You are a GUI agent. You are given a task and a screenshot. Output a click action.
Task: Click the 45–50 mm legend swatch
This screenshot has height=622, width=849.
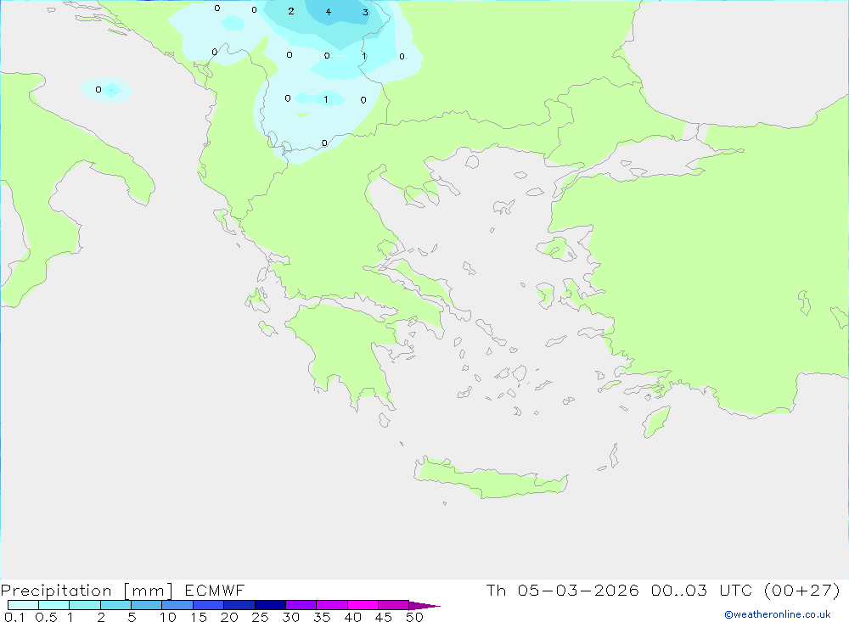coord(394,605)
